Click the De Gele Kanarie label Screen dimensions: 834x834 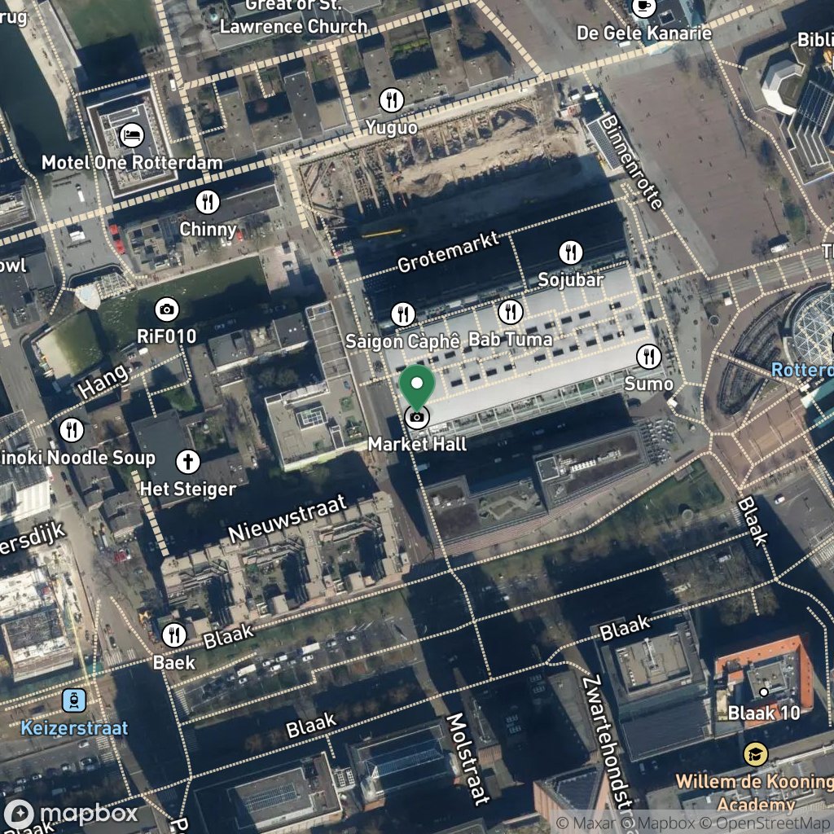[x=644, y=33]
